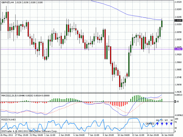Select the H4 timeframe label in RSI panel
This screenshot has width=183, height=137.
pos(157,120)
